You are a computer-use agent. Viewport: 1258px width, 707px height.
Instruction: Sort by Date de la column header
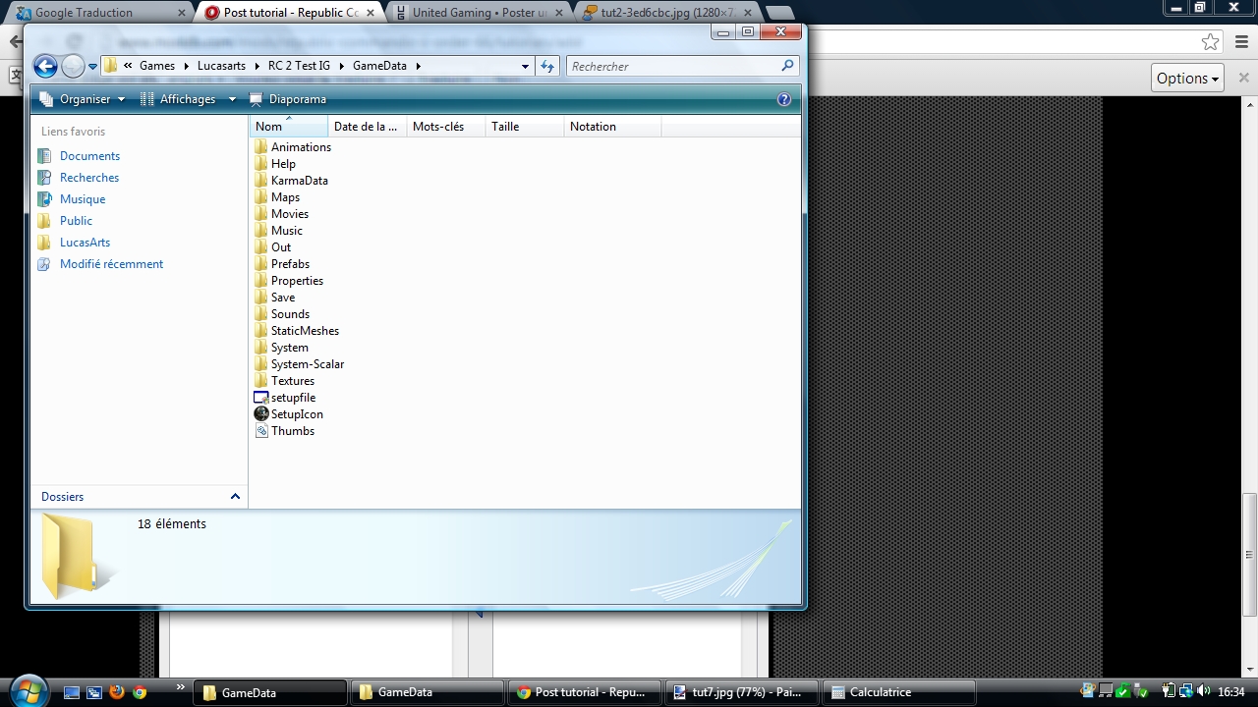(368, 127)
